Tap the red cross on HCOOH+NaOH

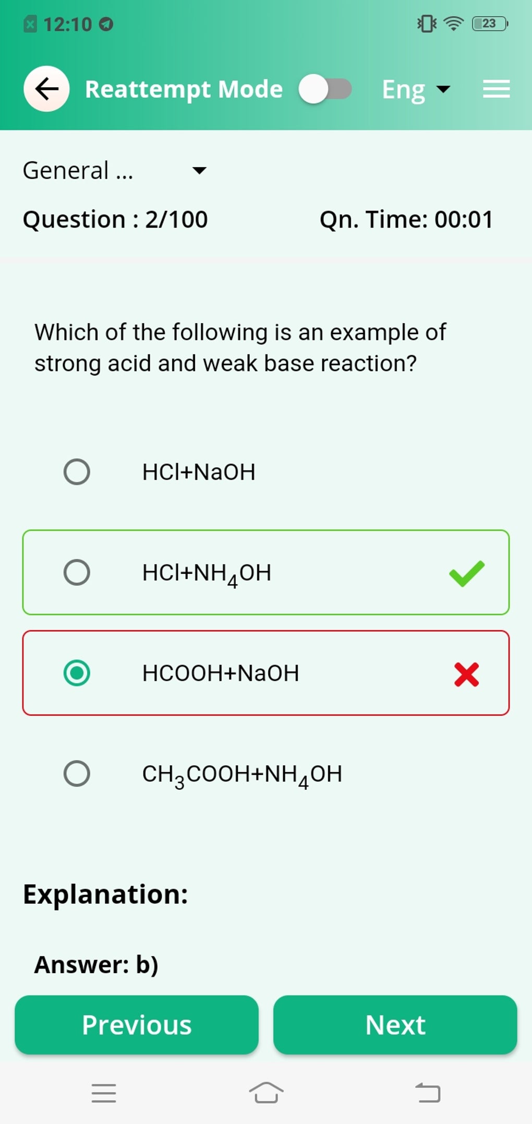[x=466, y=674]
